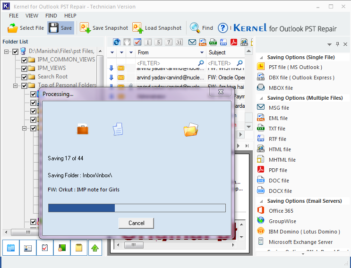Collapse the Top of Personal Folders node

coord(15,86)
